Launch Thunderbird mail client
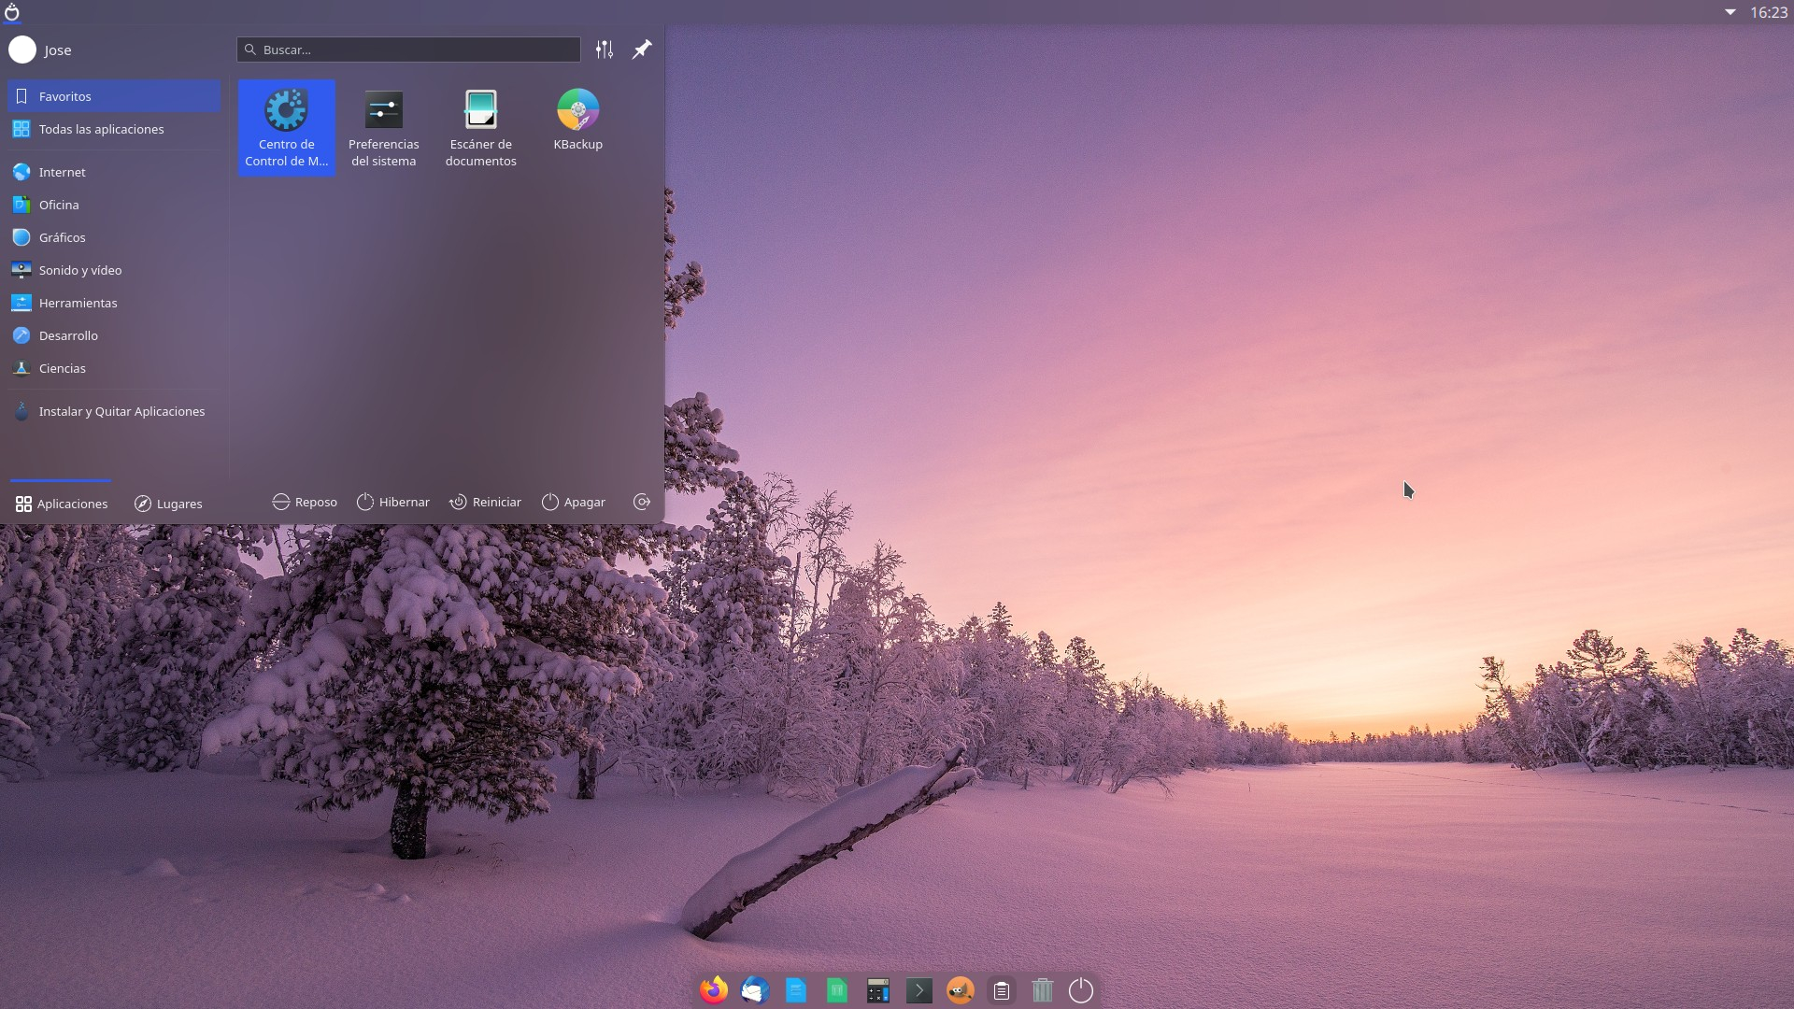Image resolution: width=1794 pixels, height=1009 pixels. (x=754, y=990)
